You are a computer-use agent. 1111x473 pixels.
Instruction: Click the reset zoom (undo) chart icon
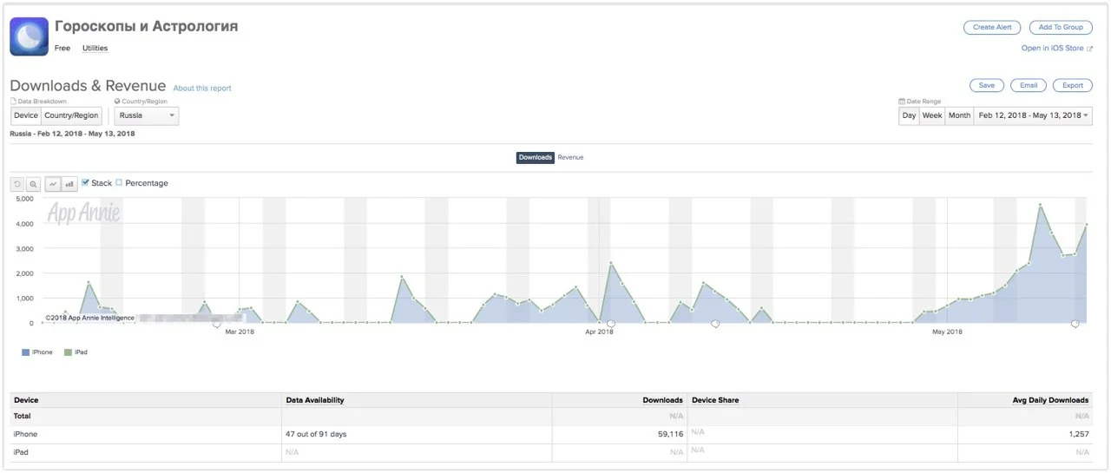click(17, 184)
